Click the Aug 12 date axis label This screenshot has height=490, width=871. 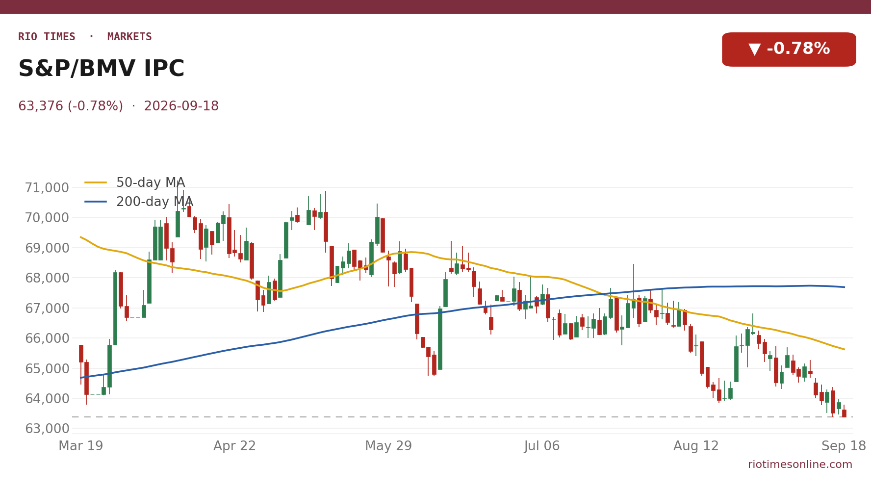pos(696,446)
